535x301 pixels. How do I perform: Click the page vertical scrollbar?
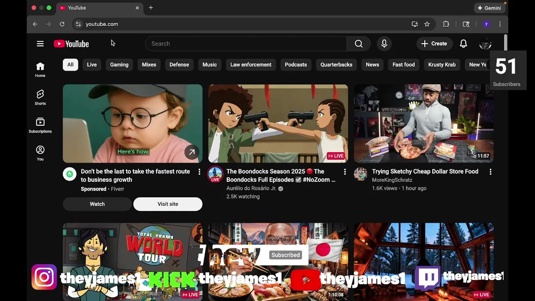(x=506, y=43)
